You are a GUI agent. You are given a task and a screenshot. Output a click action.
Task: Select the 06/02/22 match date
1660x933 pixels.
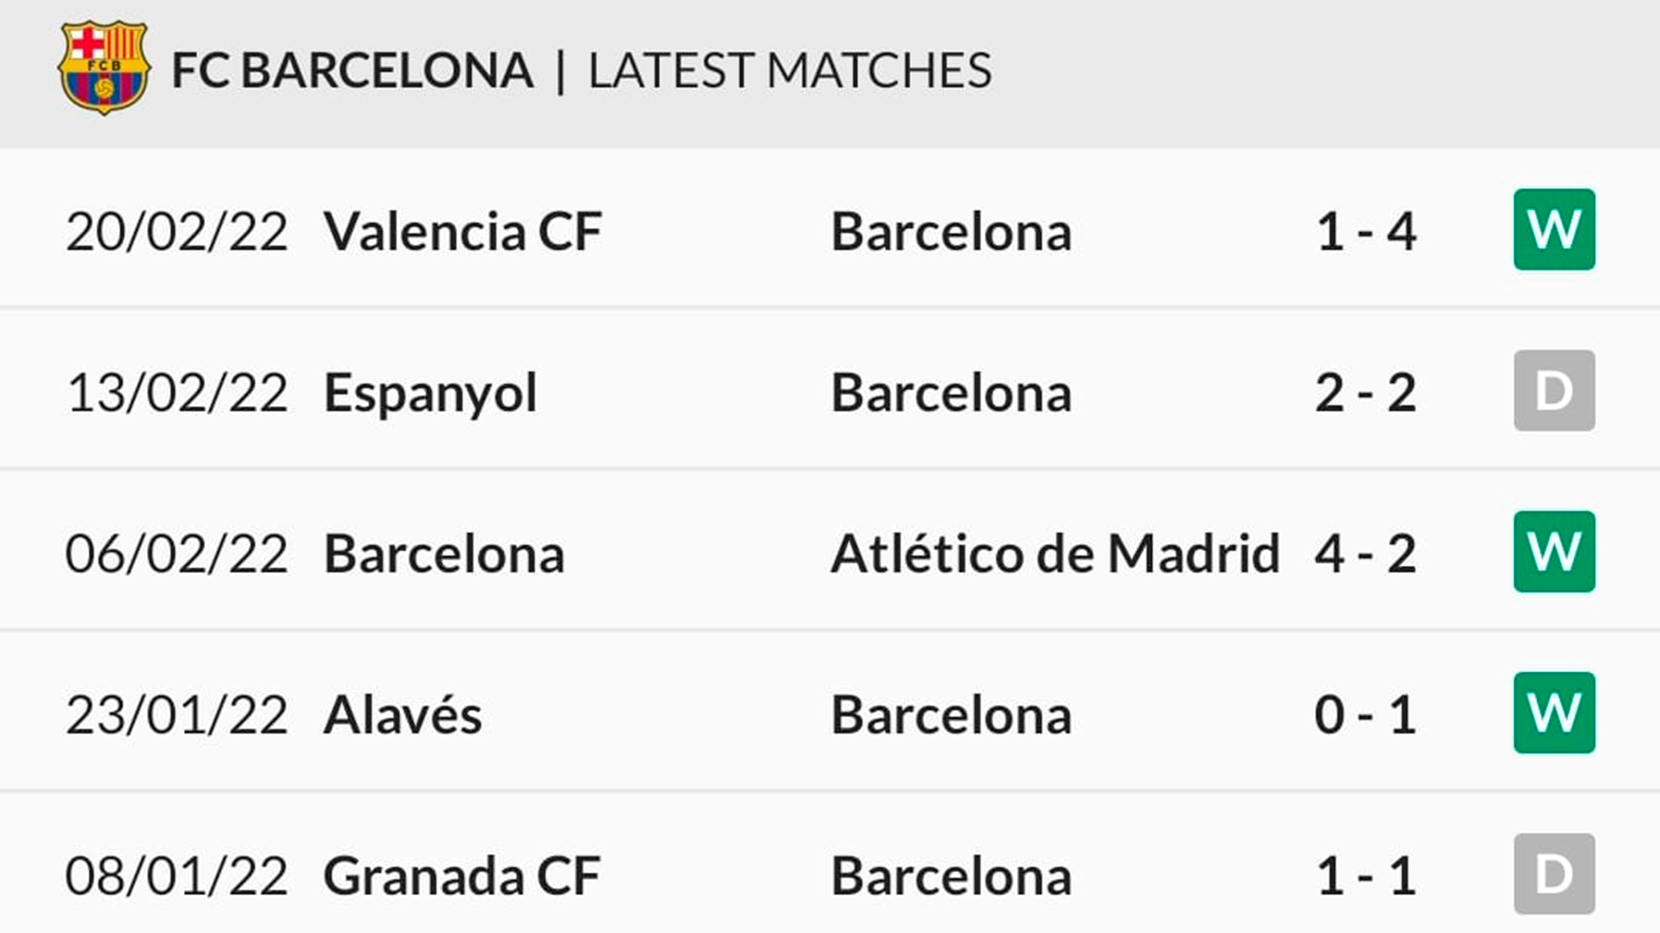(x=176, y=554)
